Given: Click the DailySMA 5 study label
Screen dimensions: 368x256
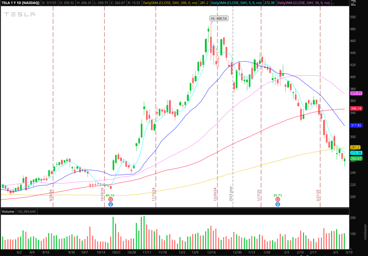Looking at the screenshot, I should click(x=236, y=3).
